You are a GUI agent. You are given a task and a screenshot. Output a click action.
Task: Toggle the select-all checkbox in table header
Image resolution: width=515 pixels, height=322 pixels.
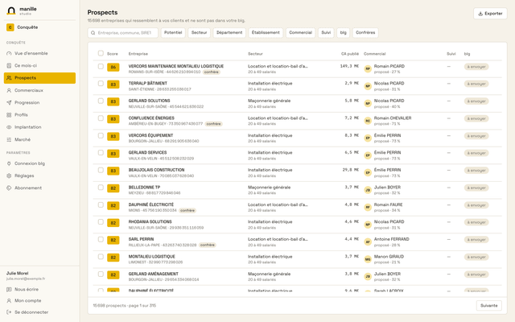(x=101, y=53)
